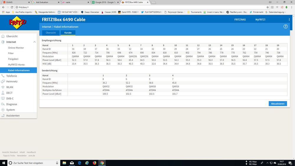The width and height of the screenshot is (295, 166).
Task: Click the DVB-C monitor icon
Action: pos(3,98)
